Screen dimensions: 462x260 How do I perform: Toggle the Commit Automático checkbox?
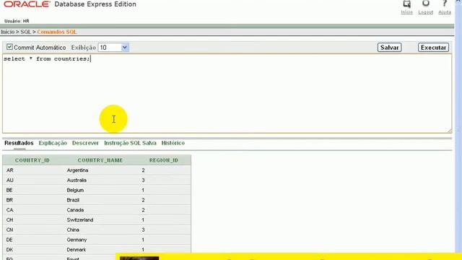tap(9, 47)
